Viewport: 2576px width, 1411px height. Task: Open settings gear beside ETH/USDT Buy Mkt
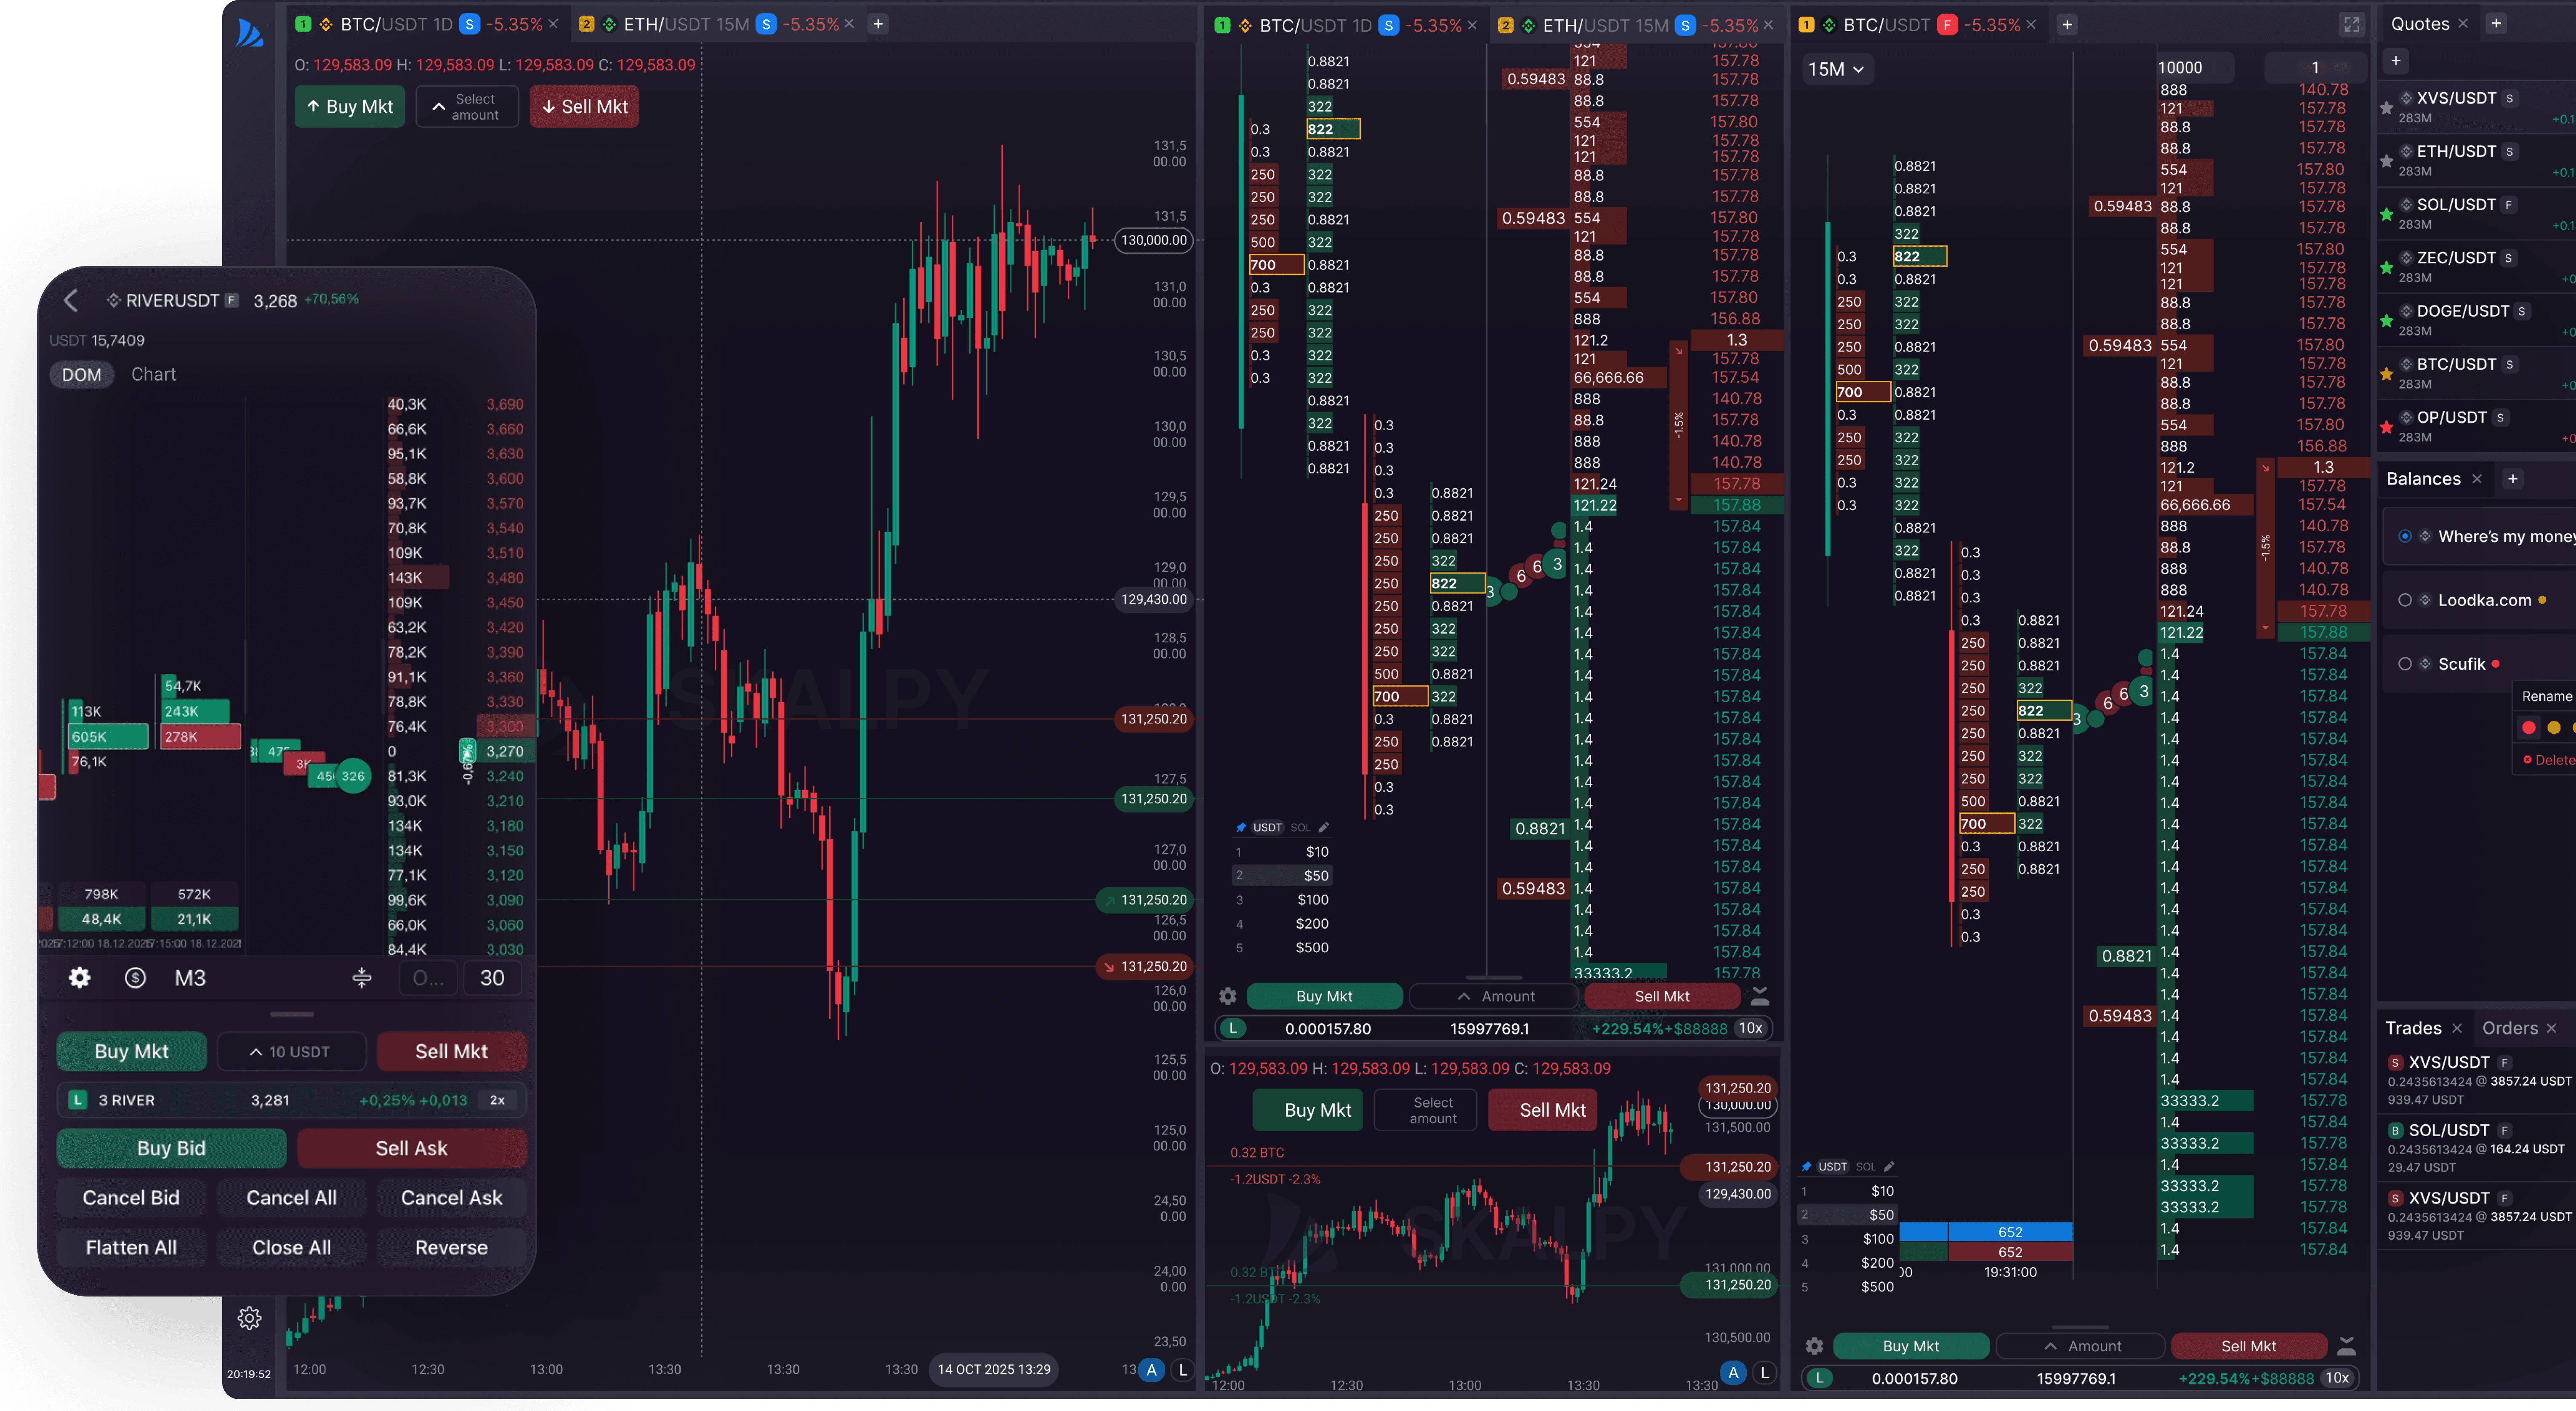[x=1228, y=996]
